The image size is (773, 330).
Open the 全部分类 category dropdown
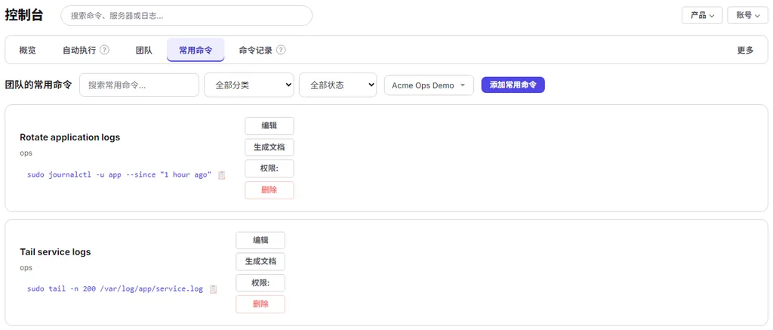click(249, 85)
